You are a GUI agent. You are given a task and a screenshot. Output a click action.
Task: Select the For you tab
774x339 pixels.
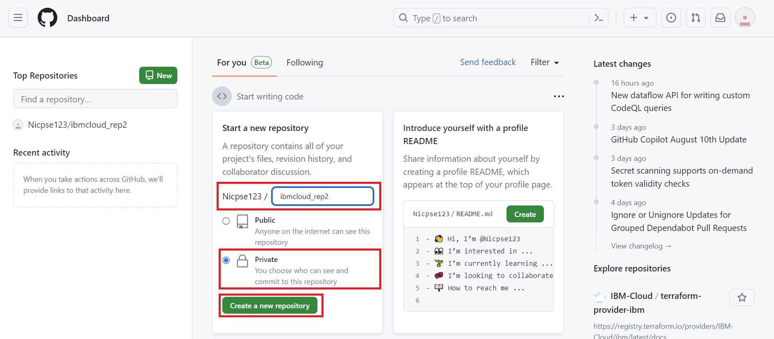(x=232, y=63)
